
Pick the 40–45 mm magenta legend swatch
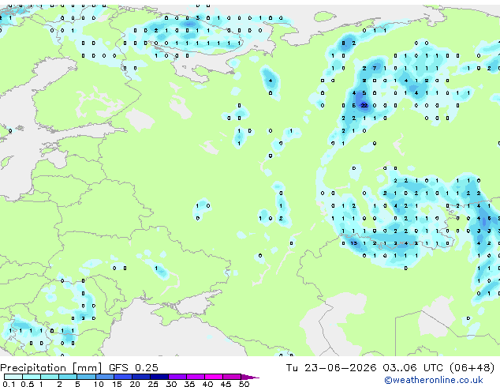click(214, 377)
